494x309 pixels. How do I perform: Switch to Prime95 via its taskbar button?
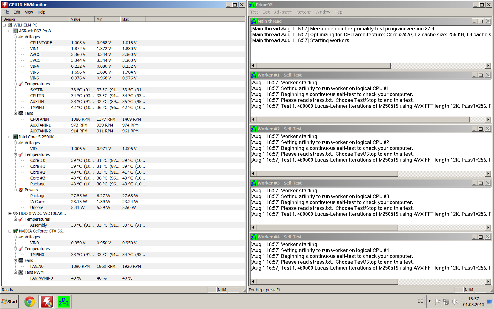(x=64, y=302)
